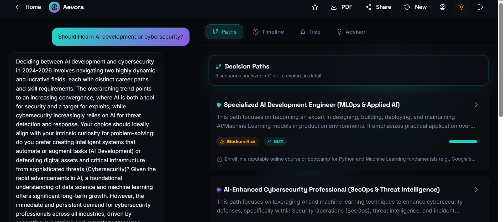Select teal dot of Specialized AI Development path

(219, 105)
